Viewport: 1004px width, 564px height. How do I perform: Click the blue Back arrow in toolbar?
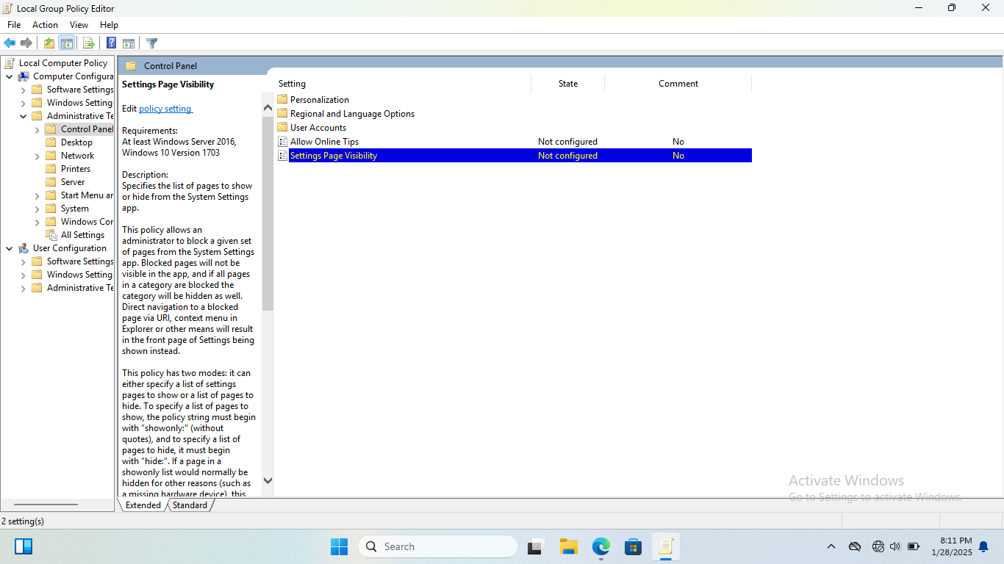coord(10,43)
